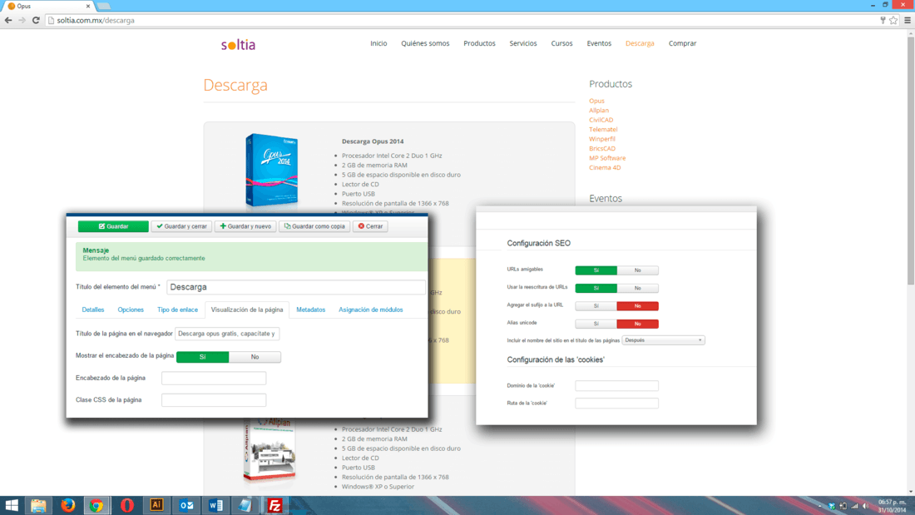
Task: Select Descarga in the top navigation
Action: point(640,43)
